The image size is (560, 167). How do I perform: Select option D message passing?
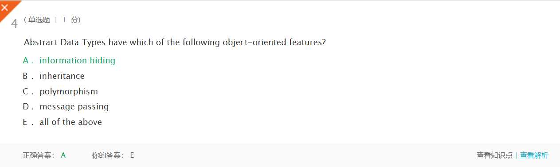coord(66,106)
